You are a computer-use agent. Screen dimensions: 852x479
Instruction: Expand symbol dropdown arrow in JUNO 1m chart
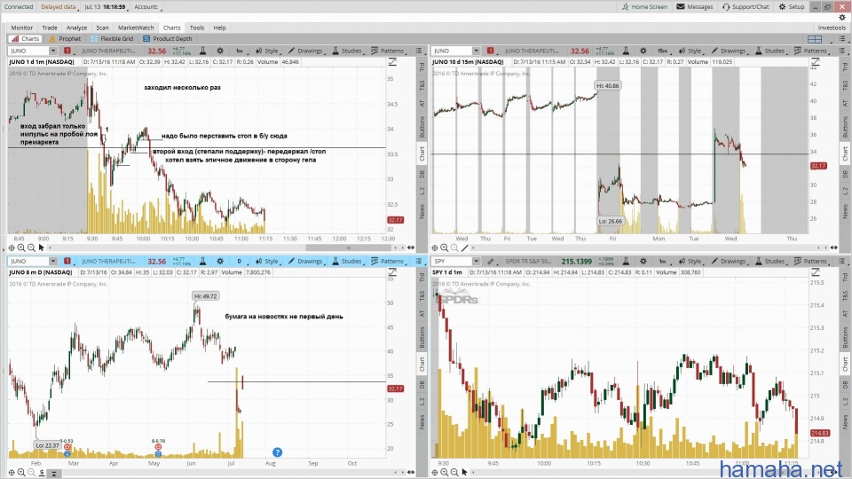[x=52, y=51]
